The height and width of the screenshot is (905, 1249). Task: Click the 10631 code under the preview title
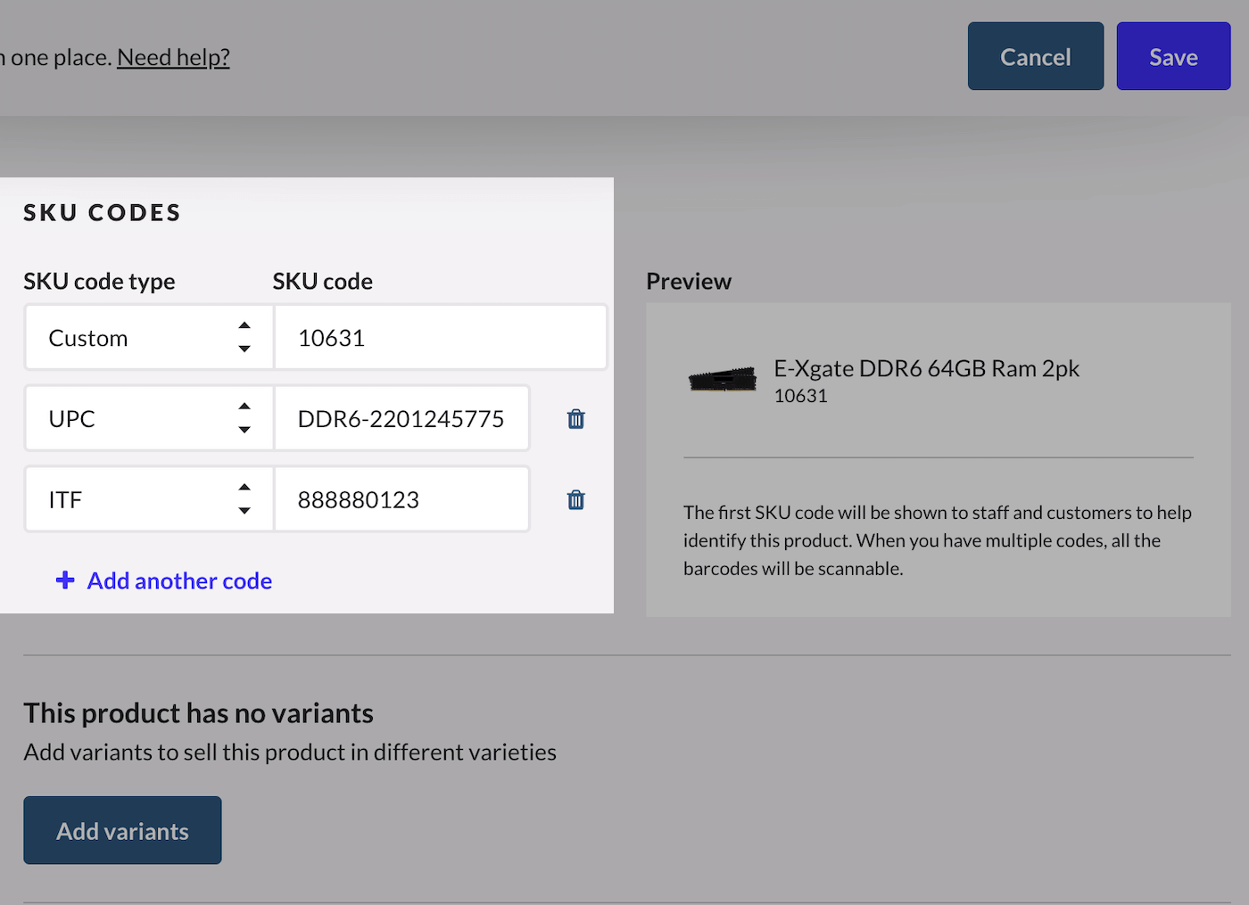click(x=800, y=396)
